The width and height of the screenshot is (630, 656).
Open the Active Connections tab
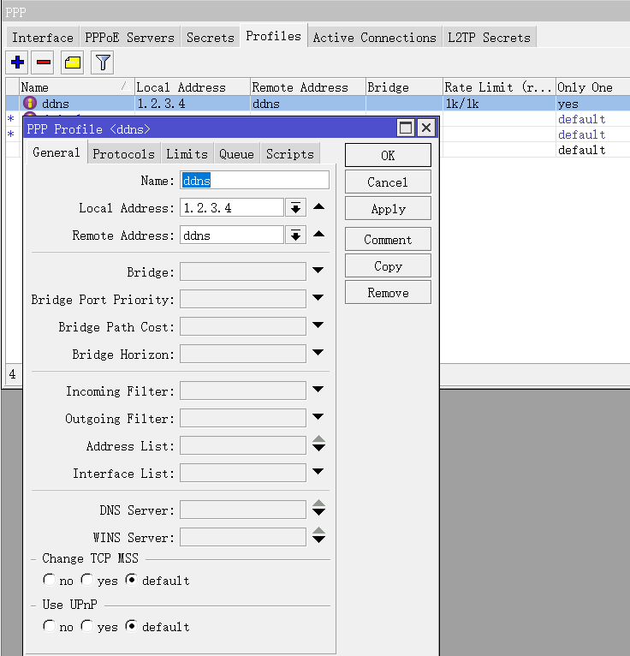pyautogui.click(x=374, y=38)
